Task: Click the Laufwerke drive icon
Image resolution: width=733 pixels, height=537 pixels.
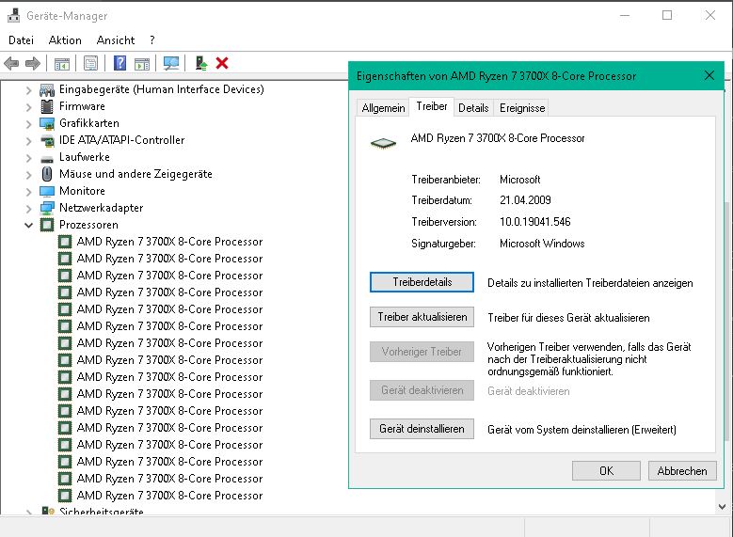Action: [x=47, y=159]
